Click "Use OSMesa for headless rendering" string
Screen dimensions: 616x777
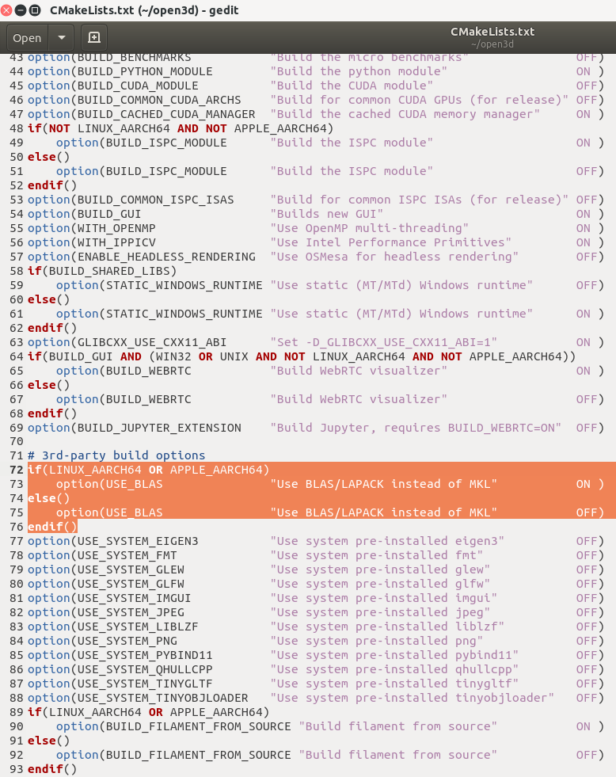click(394, 257)
